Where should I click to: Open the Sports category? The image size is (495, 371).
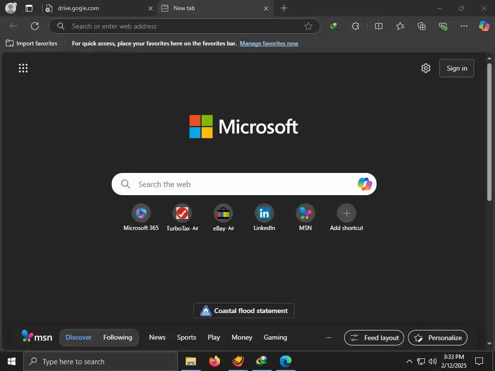186,337
